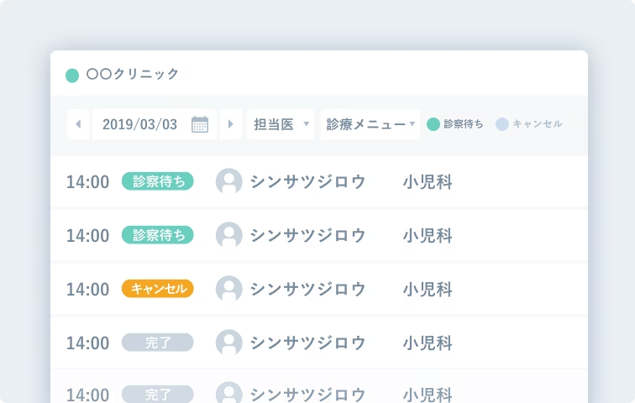Click 小児科 in the first row
635x403 pixels.
click(x=428, y=181)
